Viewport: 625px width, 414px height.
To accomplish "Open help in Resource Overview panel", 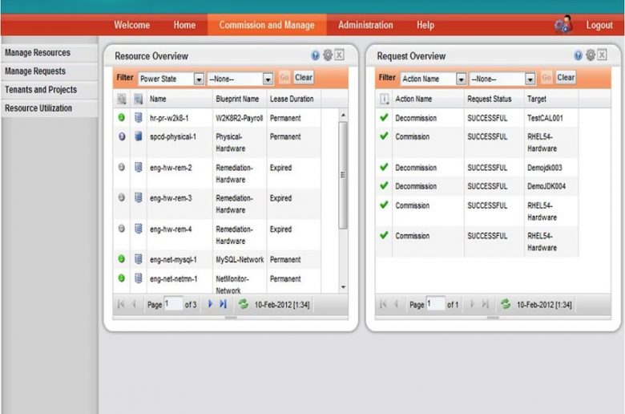I will 315,55.
